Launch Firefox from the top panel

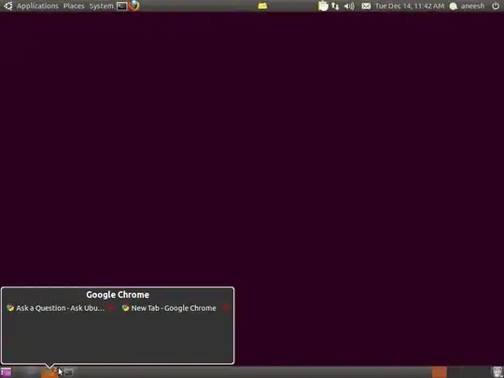tap(134, 6)
